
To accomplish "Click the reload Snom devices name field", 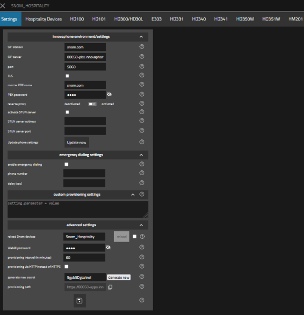I will click(x=84, y=237).
